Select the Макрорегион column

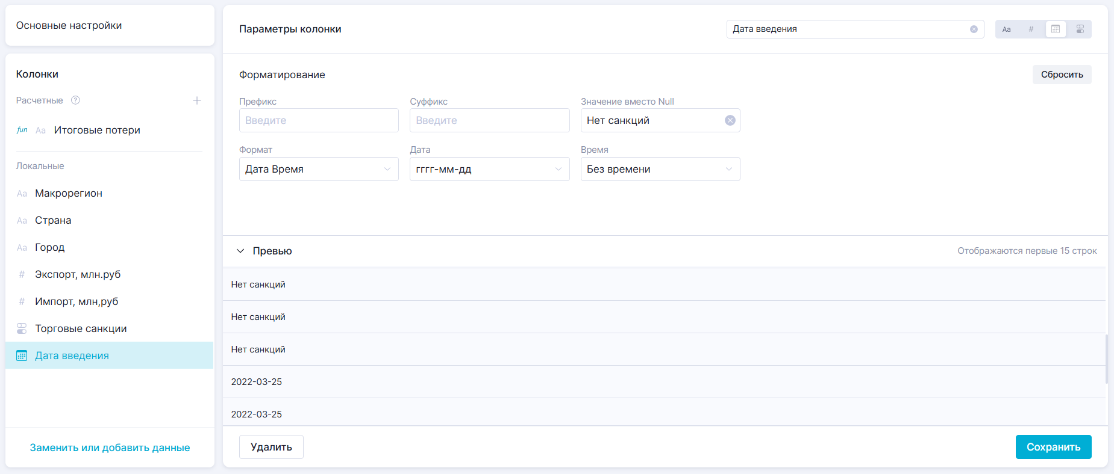pyautogui.click(x=69, y=193)
